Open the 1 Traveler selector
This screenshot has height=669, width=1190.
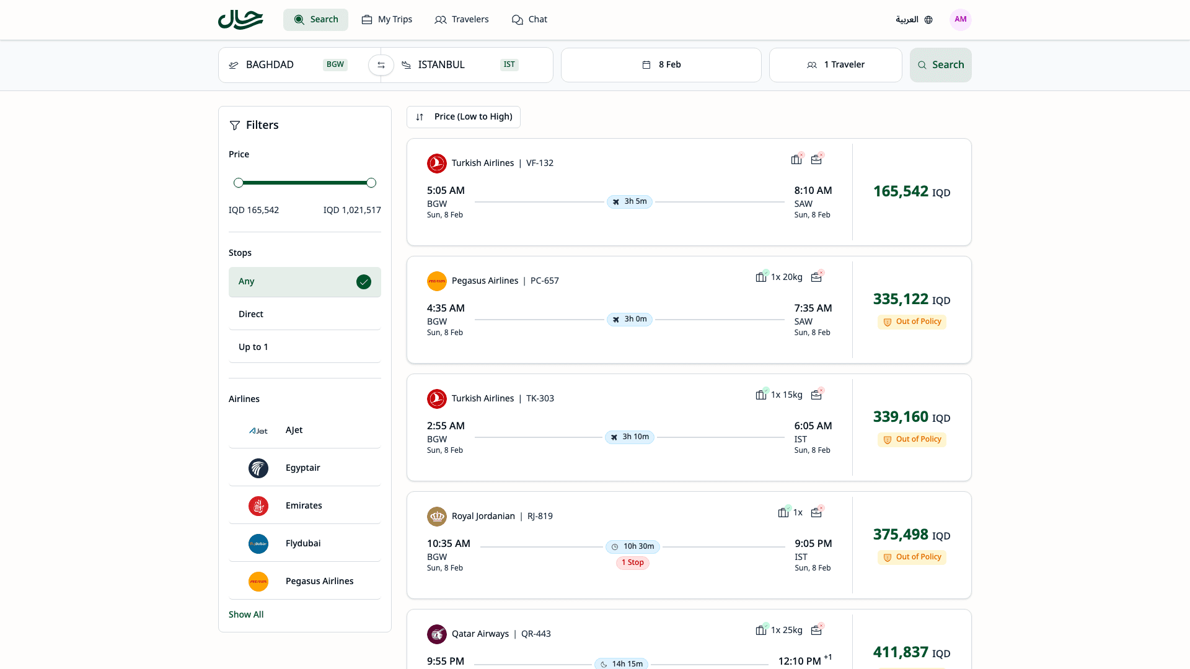click(835, 64)
